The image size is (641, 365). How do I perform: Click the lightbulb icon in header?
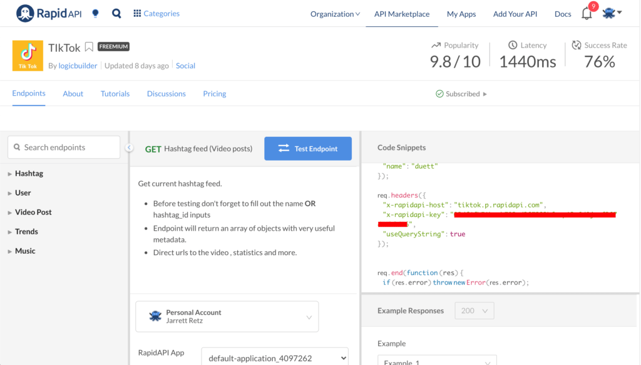coord(95,13)
